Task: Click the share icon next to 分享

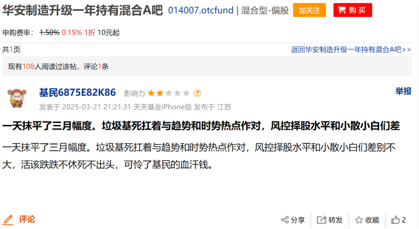Action: [285, 220]
